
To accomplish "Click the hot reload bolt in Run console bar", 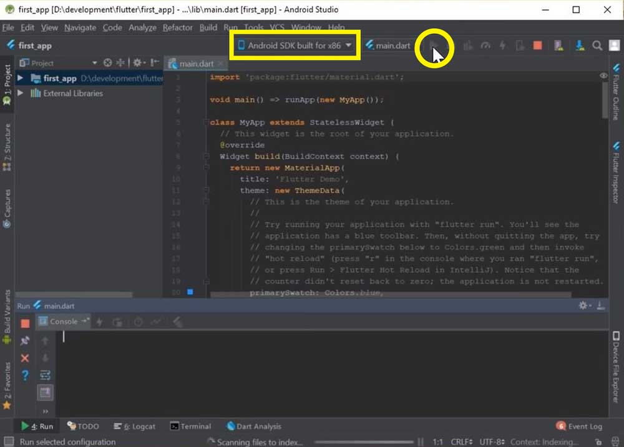I will pyautogui.click(x=99, y=322).
